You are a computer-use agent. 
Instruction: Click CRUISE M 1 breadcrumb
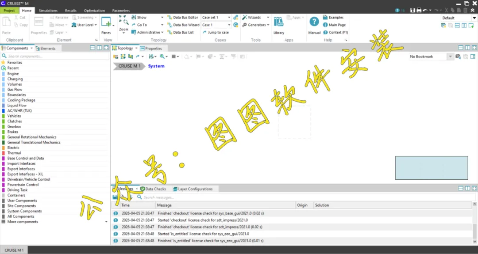point(129,66)
